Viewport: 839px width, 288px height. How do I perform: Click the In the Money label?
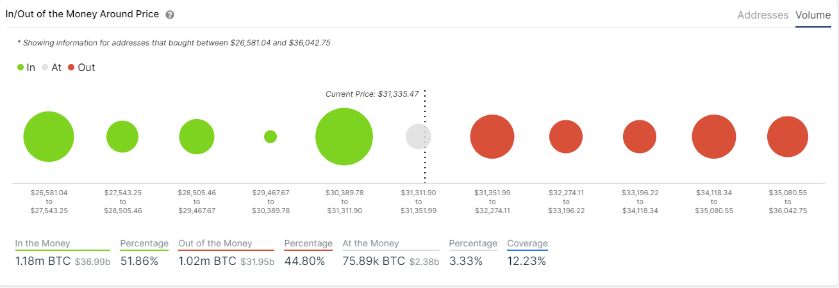coord(43,243)
